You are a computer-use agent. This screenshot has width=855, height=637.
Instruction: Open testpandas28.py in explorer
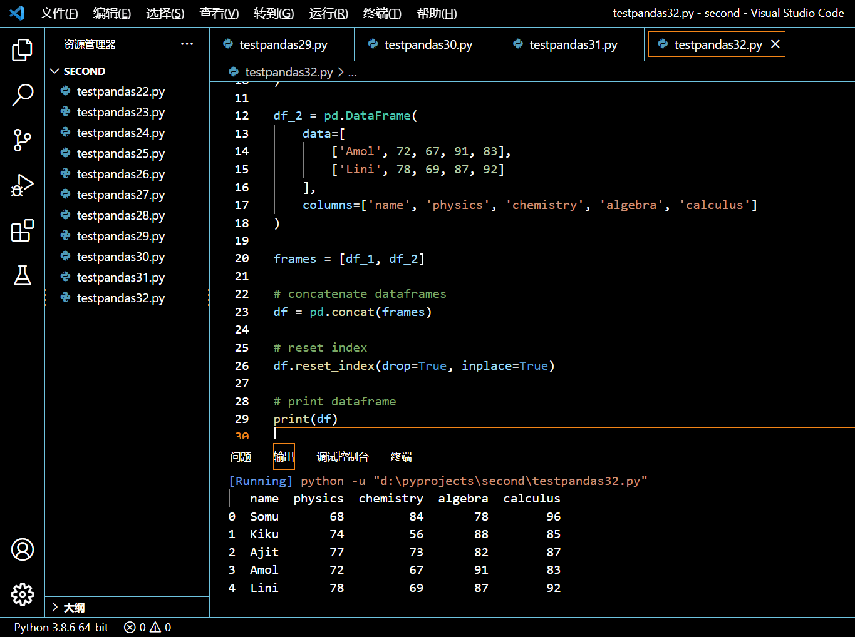tap(127, 215)
